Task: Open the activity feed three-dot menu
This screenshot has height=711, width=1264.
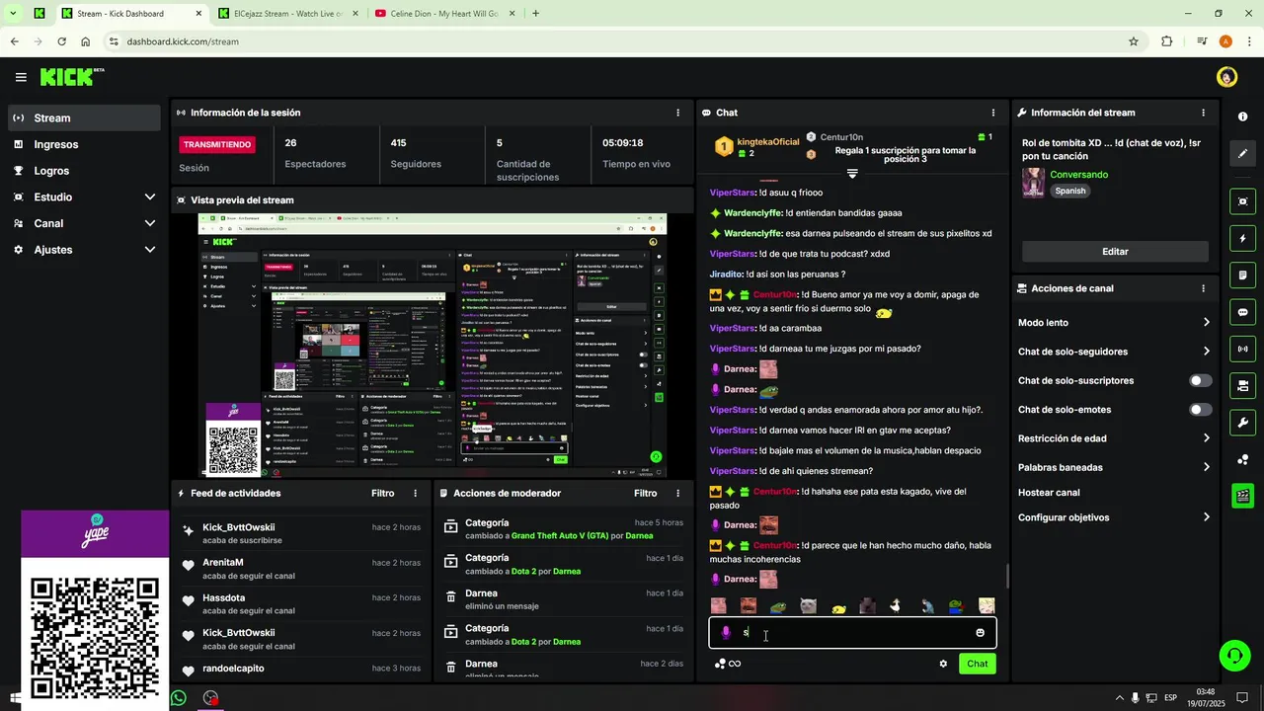Action: pos(415,493)
